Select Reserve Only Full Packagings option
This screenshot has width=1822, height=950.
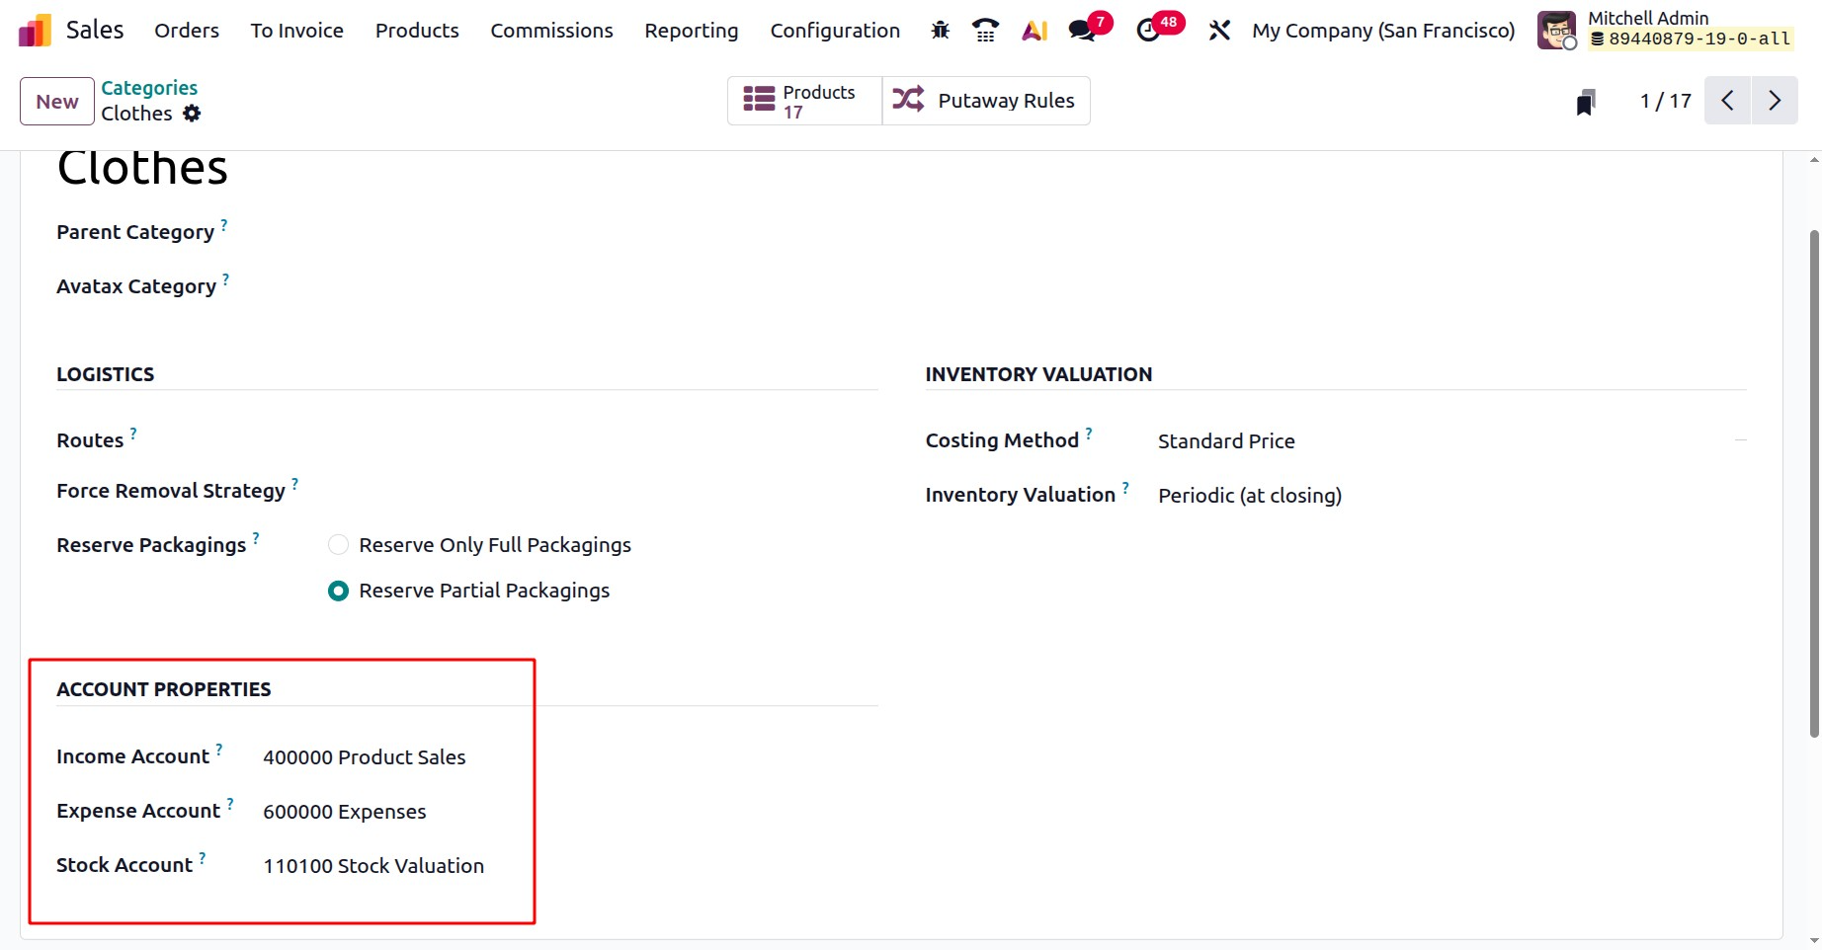[339, 545]
